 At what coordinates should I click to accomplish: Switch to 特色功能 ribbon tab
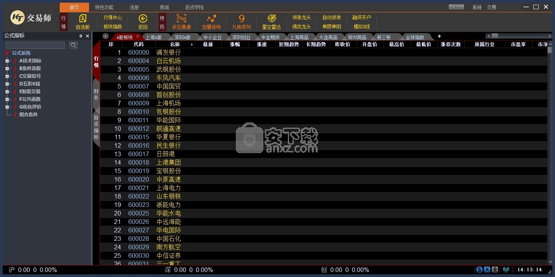pyautogui.click(x=104, y=7)
